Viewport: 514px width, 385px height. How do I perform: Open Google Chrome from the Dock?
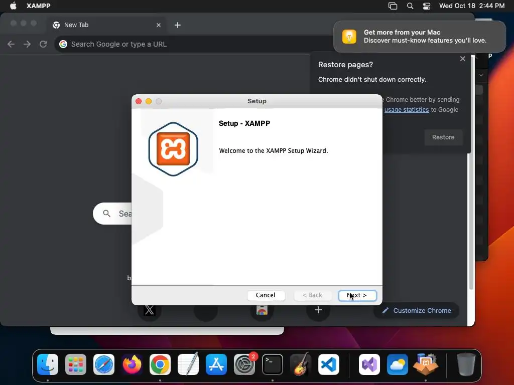pyautogui.click(x=160, y=364)
